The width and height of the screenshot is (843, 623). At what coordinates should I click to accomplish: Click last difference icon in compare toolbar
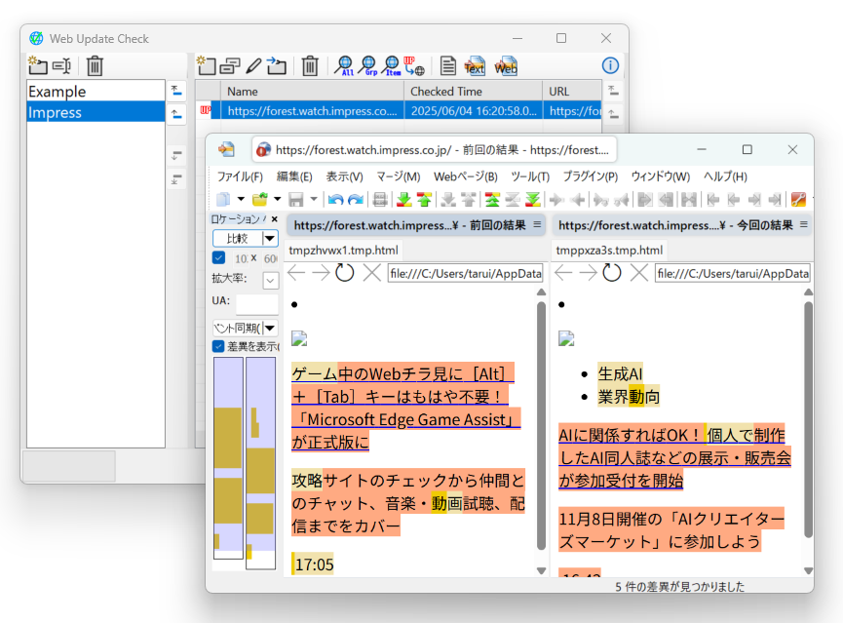point(532,200)
